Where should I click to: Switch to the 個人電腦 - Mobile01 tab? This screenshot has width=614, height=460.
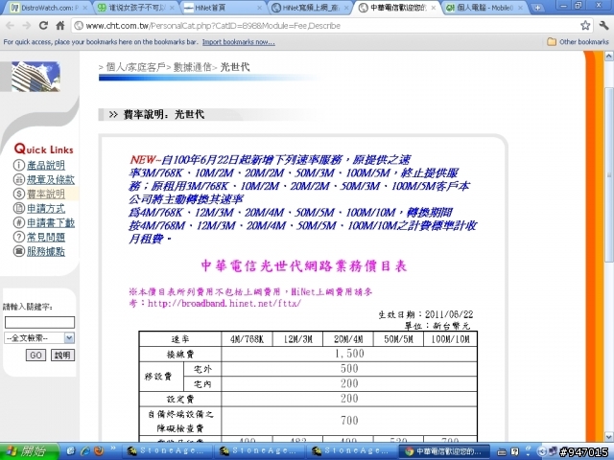[x=485, y=8]
